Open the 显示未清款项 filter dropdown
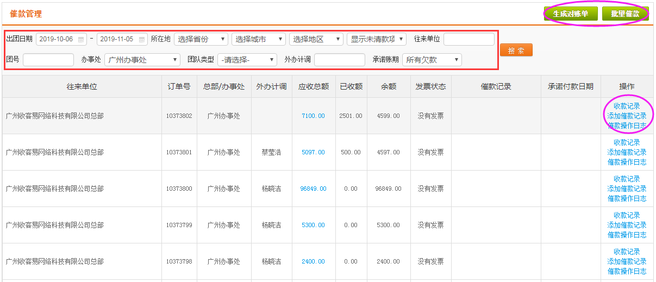Screen dimensions: 656x282 point(376,39)
